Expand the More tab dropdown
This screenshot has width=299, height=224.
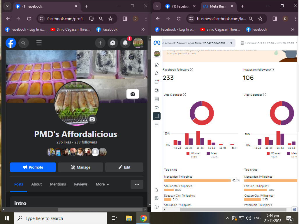pyautogui.click(x=102, y=184)
